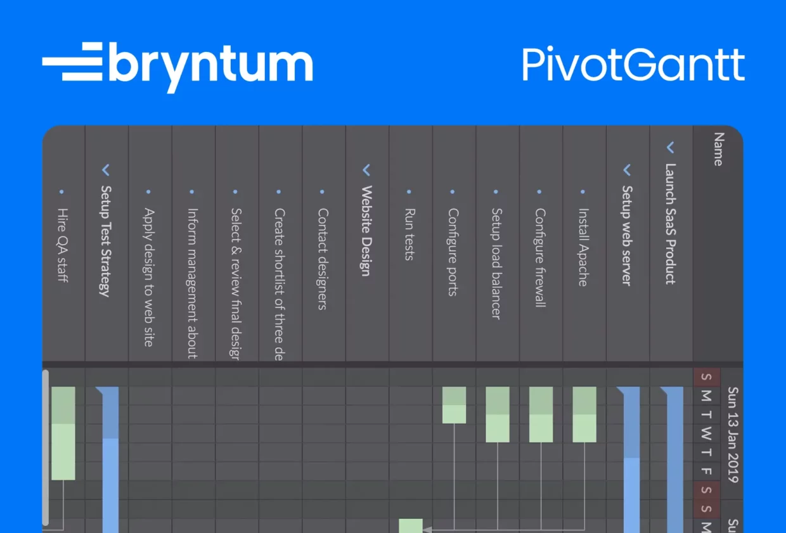Click the Configure firewall green task bar
This screenshot has width=786, height=533.
[541, 414]
